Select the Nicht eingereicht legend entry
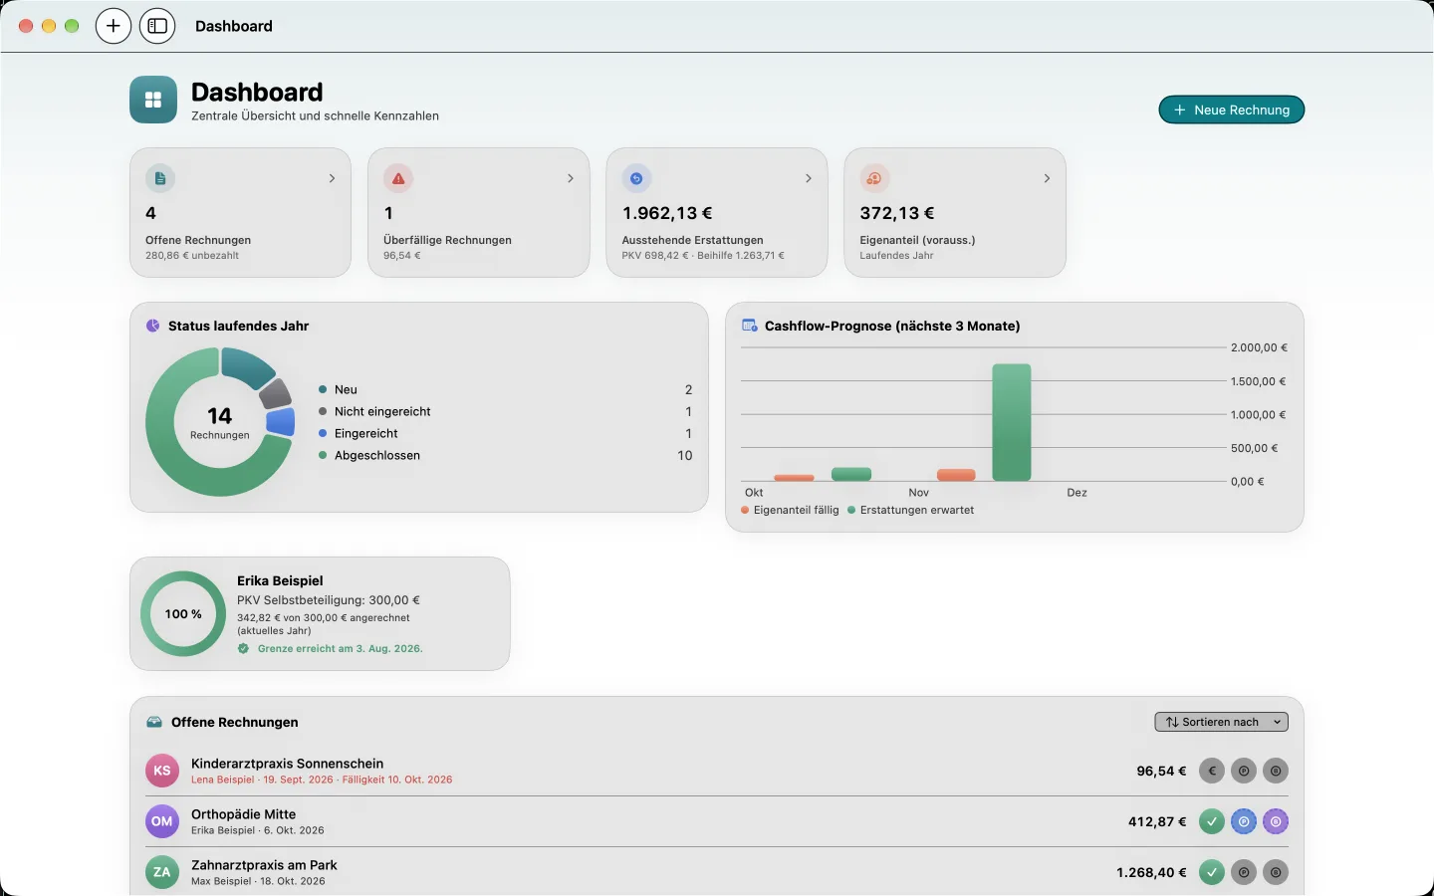Image resolution: width=1434 pixels, height=896 pixels. pyautogui.click(x=505, y=411)
